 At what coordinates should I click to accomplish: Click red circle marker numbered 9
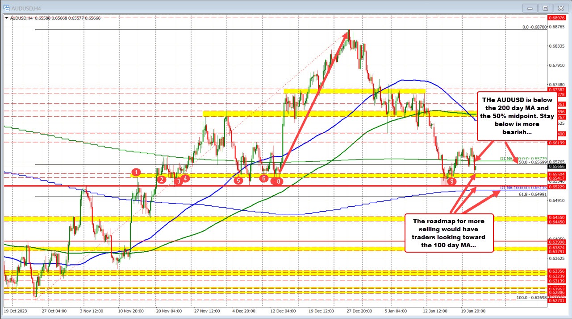pos(451,181)
